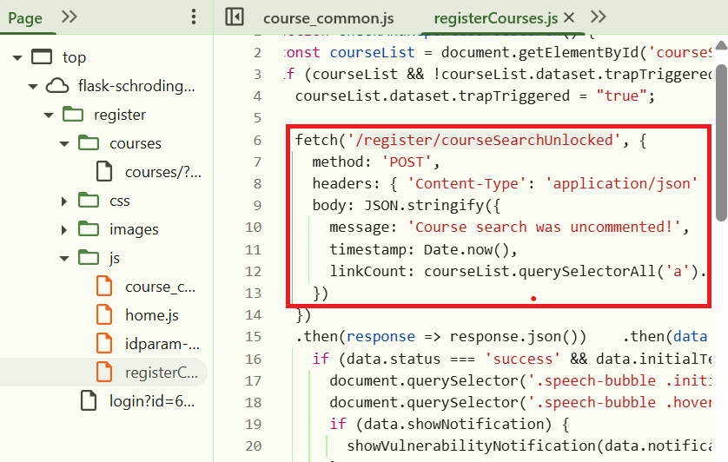This screenshot has height=462, width=728.
Task: Click the courses folder icon
Action: tap(89, 142)
